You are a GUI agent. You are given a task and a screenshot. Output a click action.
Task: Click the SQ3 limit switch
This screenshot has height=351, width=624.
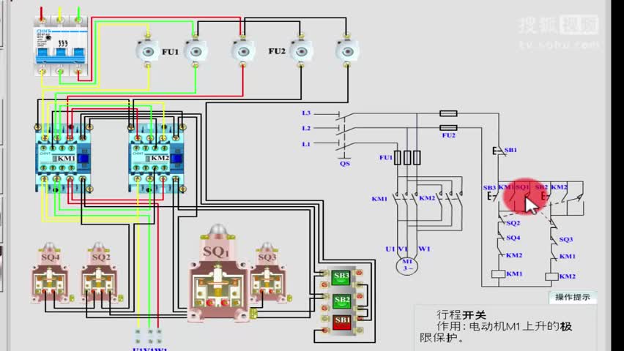[267, 272]
